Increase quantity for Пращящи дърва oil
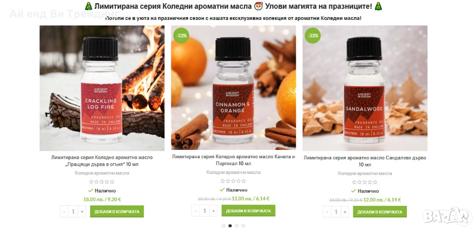 (82, 211)
